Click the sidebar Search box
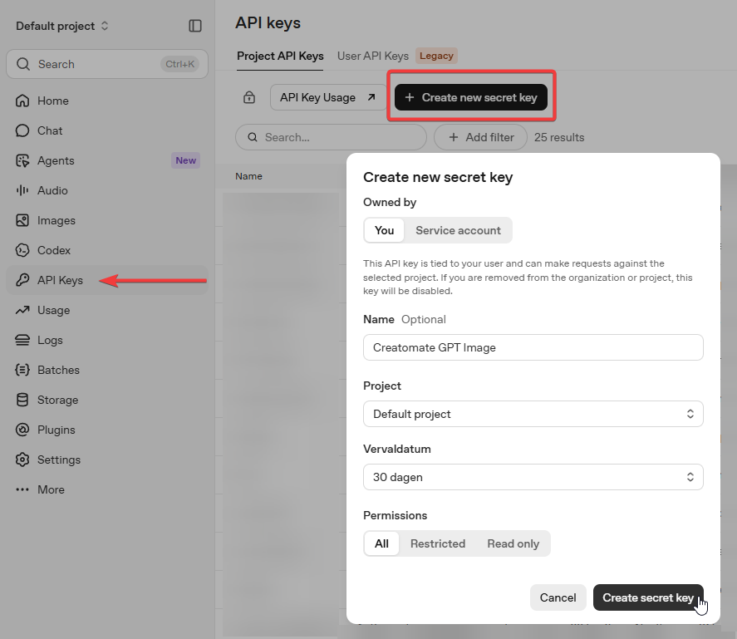This screenshot has width=737, height=639. pos(107,64)
